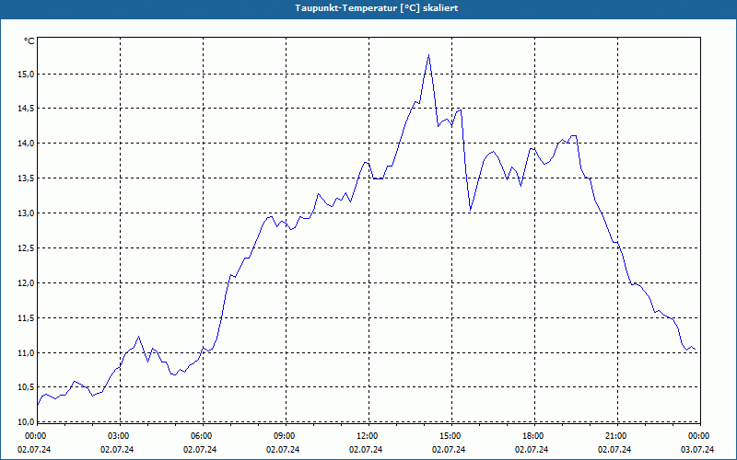Select the '18:00' x-axis time label
This screenshot has width=737, height=460.
pyautogui.click(x=534, y=436)
